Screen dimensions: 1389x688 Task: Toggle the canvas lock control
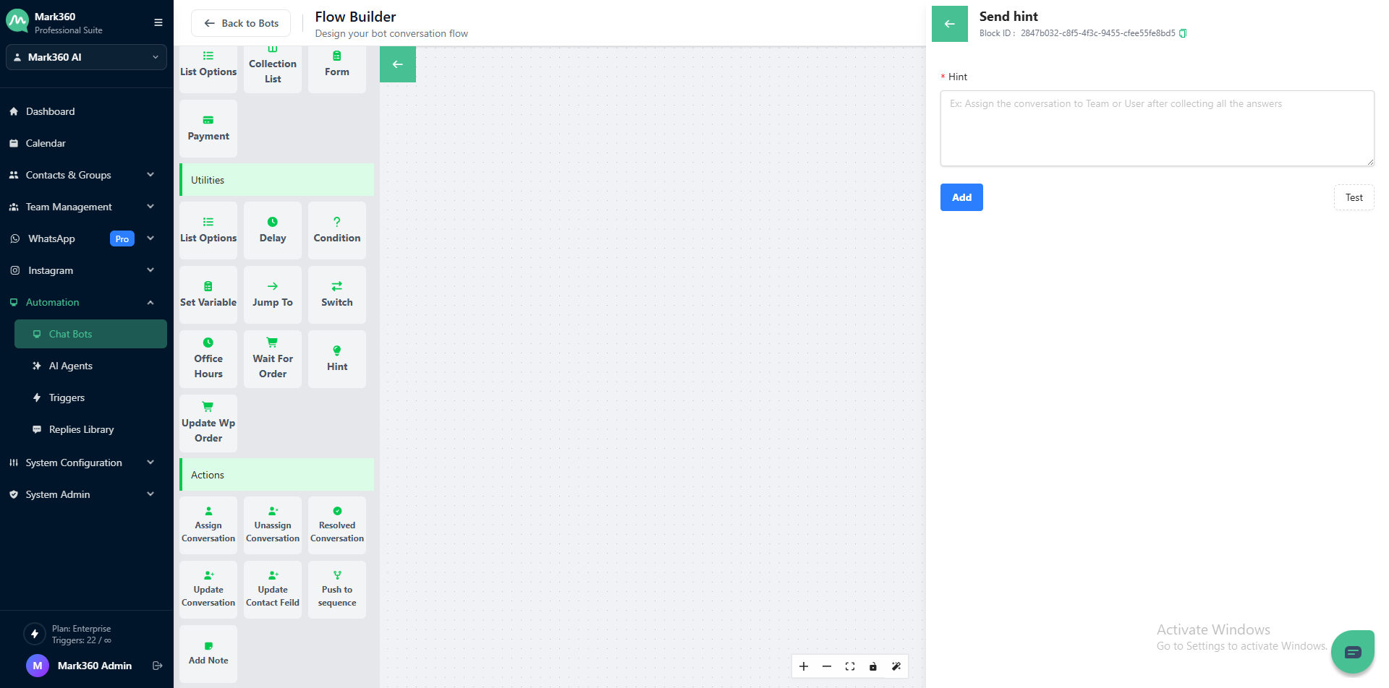[x=873, y=666]
